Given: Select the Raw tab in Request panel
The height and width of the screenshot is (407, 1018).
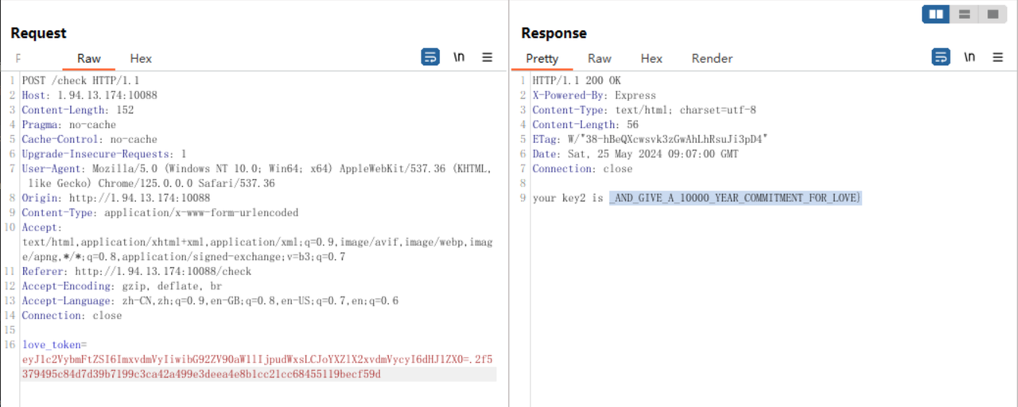Looking at the screenshot, I should pos(89,58).
